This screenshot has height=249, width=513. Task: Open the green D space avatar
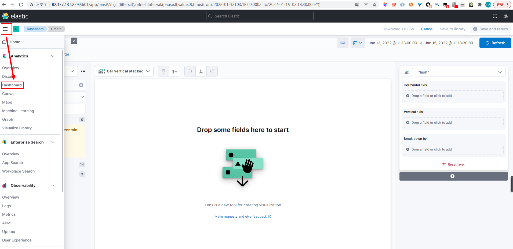[16, 29]
